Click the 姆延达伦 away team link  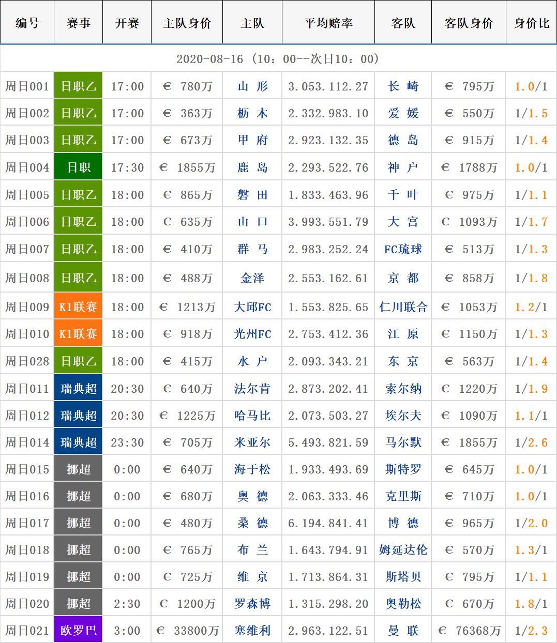coord(403,550)
